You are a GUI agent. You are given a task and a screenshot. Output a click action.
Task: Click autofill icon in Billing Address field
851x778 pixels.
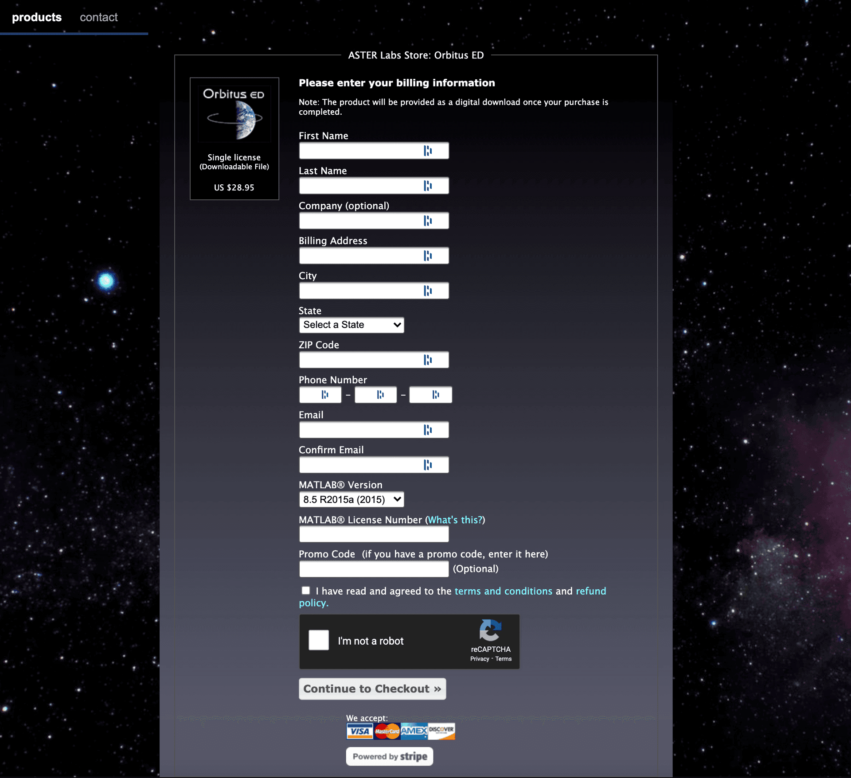(427, 256)
